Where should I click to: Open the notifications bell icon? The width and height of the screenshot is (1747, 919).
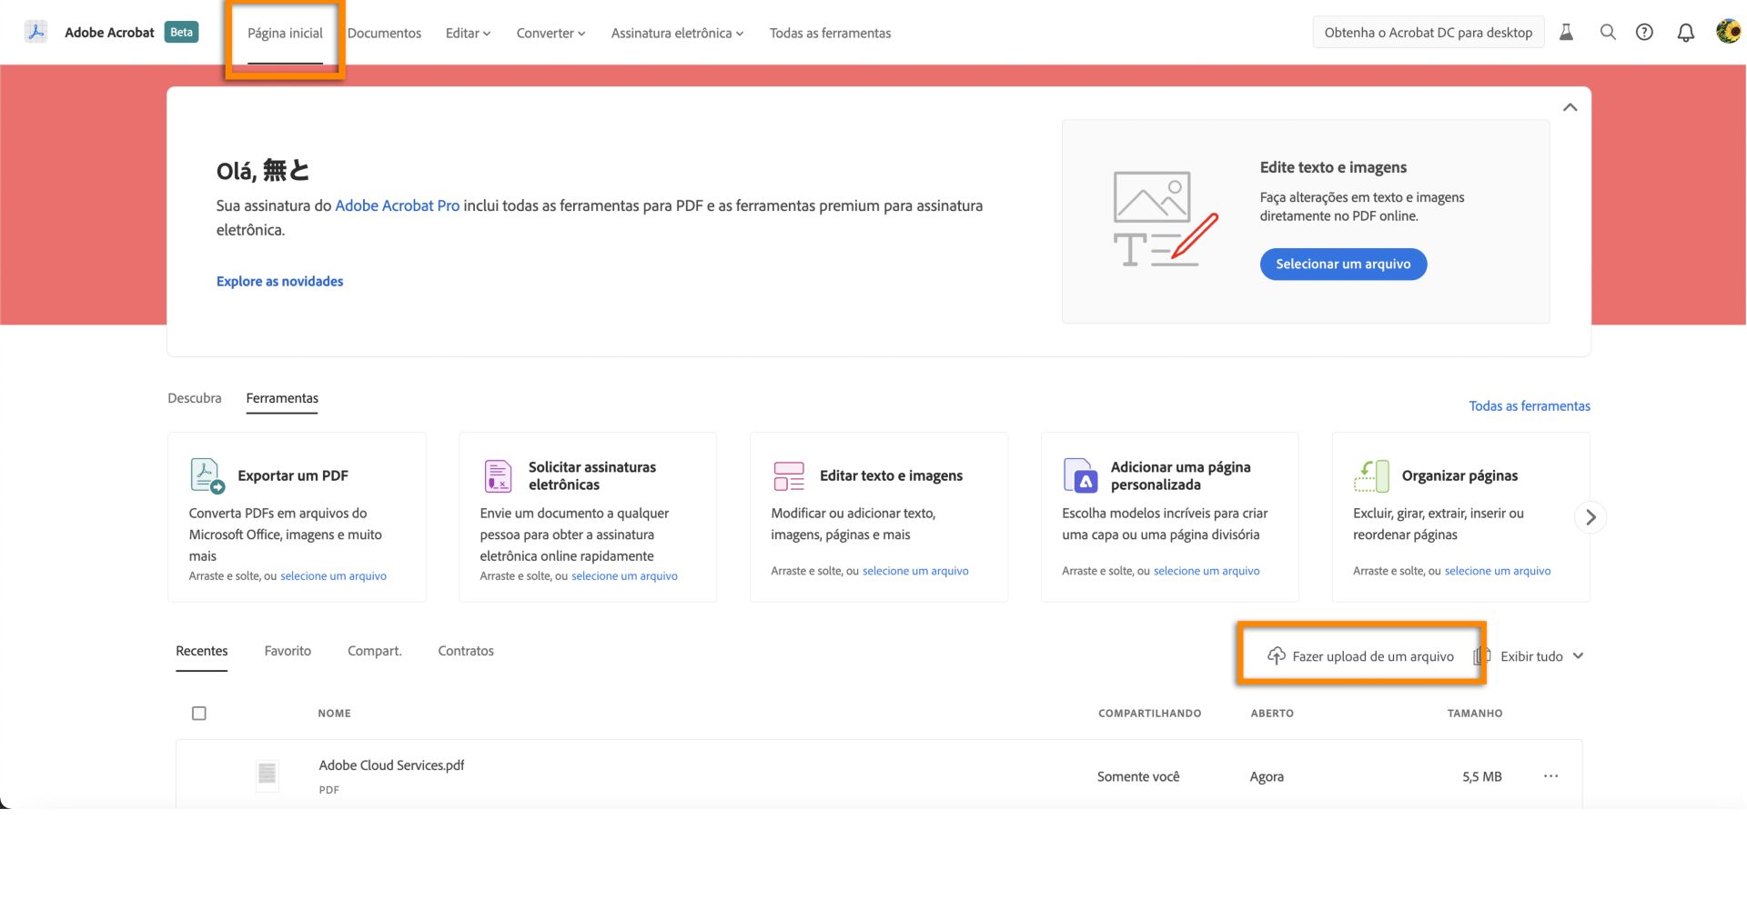1685,33
